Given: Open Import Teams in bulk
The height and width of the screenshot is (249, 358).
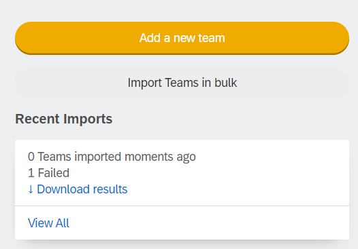Looking at the screenshot, I should tap(182, 83).
